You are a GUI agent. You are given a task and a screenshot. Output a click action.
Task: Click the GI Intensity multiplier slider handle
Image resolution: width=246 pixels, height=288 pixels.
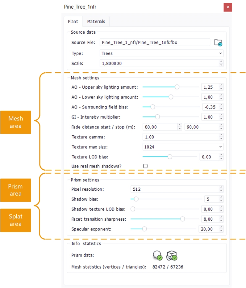[x=157, y=117]
